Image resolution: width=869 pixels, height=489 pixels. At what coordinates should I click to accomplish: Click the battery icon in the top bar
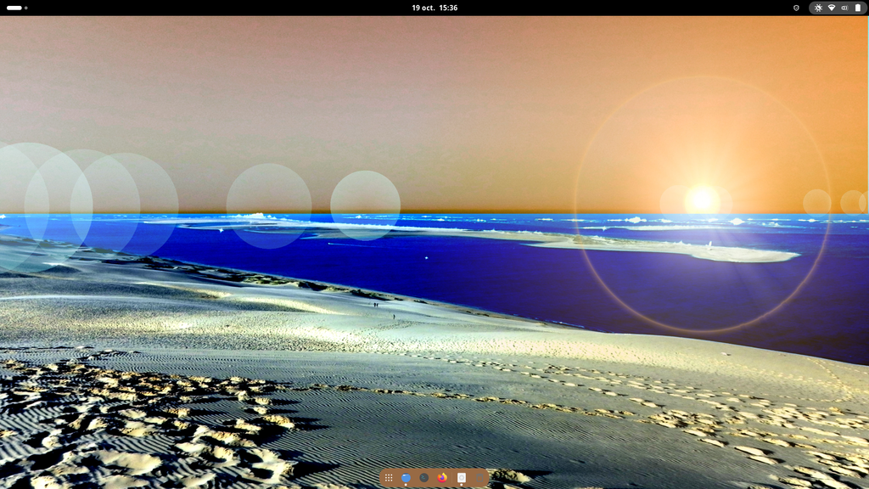point(857,8)
